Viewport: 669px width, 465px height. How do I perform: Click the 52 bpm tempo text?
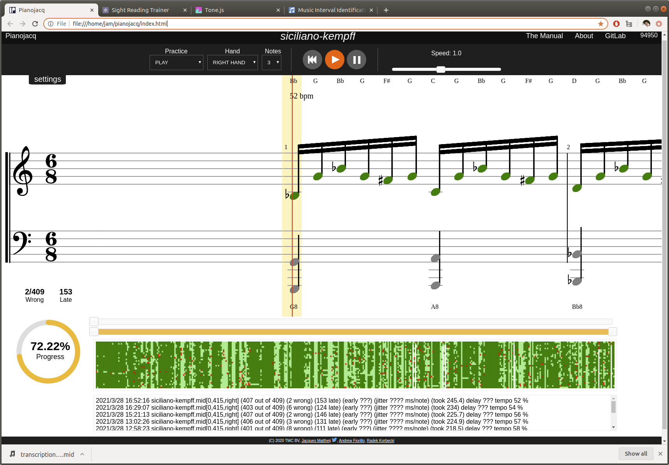(302, 96)
